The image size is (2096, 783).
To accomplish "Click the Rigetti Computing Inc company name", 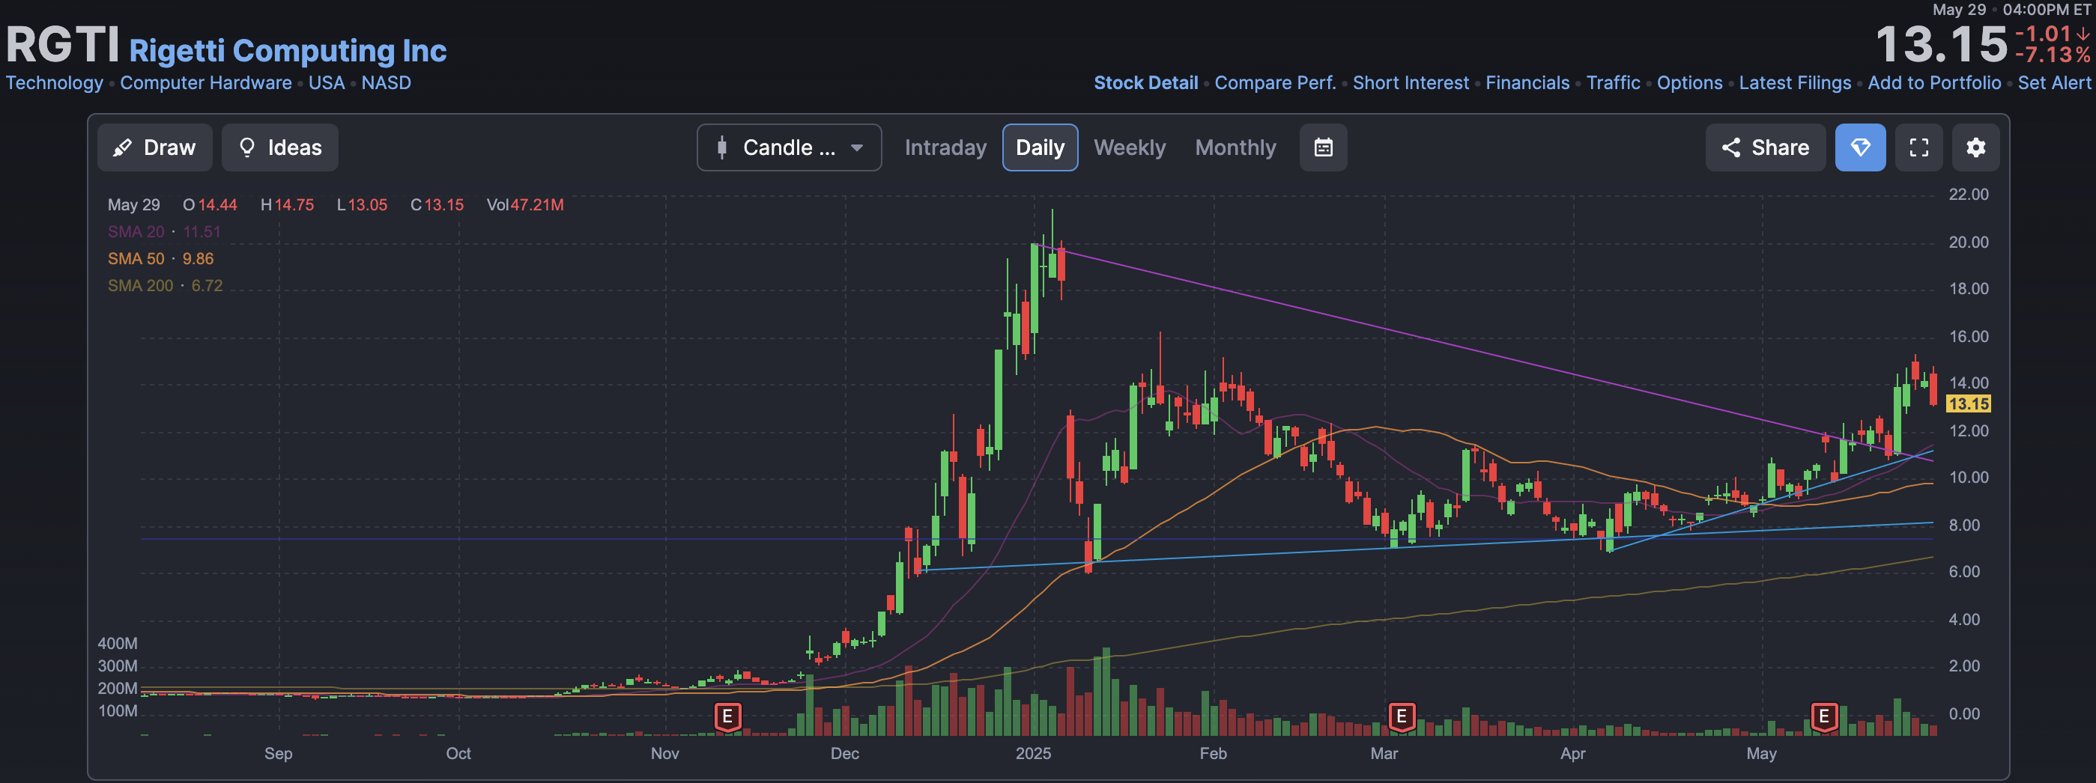I will [288, 50].
